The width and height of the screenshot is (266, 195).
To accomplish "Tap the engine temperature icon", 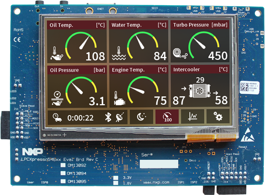I will coord(119,100).
